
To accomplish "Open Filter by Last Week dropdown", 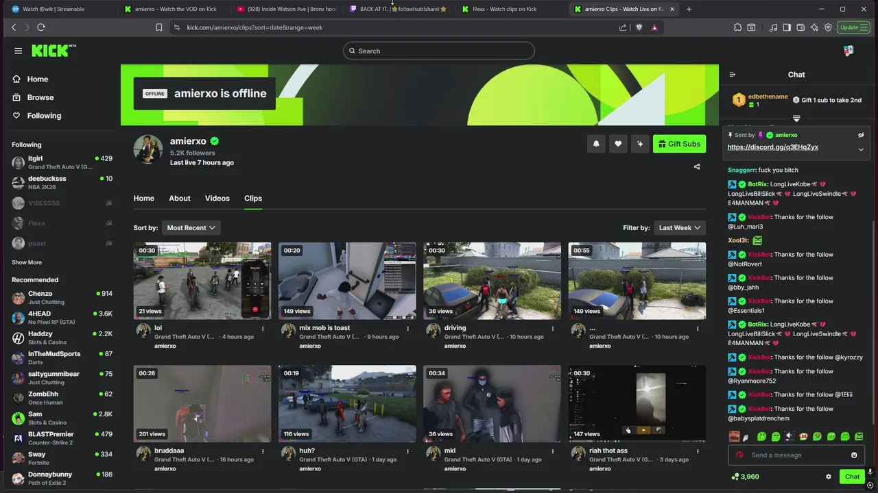I will (680, 228).
